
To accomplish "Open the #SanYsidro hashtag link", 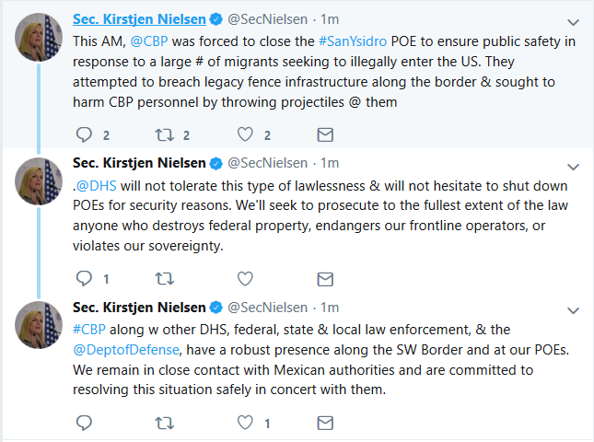I will coord(355,43).
